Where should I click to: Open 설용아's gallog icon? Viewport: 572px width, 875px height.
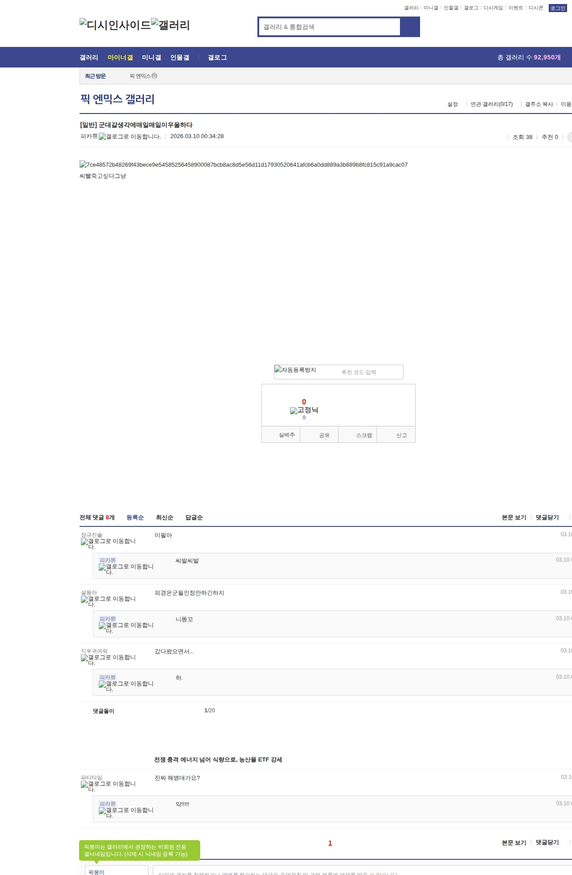point(108,601)
